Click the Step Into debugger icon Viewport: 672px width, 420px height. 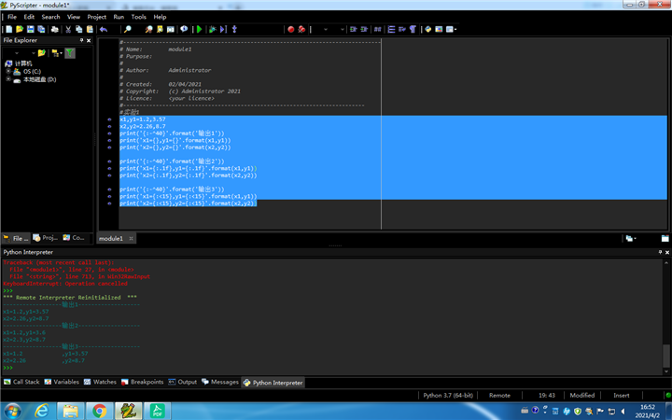(234, 29)
